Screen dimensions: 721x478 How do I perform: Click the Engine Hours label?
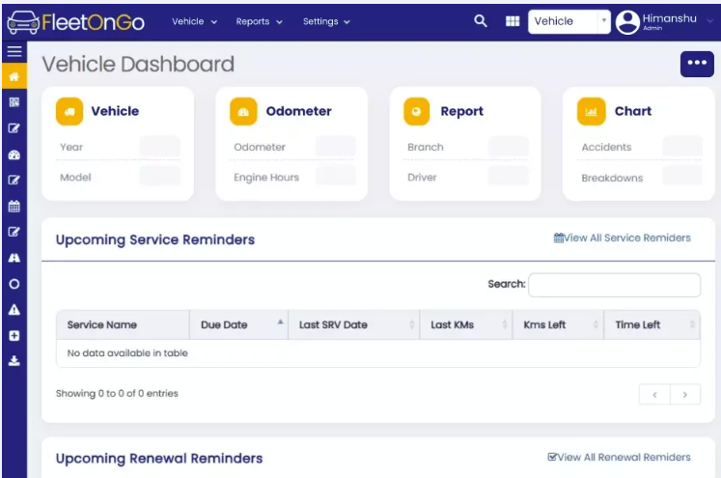click(266, 178)
